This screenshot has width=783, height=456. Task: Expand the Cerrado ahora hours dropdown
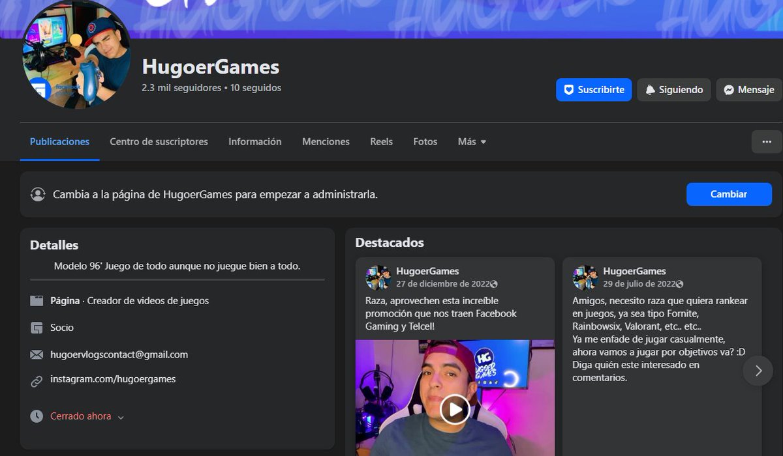point(121,416)
